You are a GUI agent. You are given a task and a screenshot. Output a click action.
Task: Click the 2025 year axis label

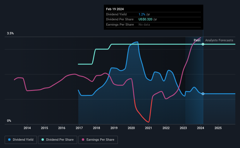coord(218,128)
